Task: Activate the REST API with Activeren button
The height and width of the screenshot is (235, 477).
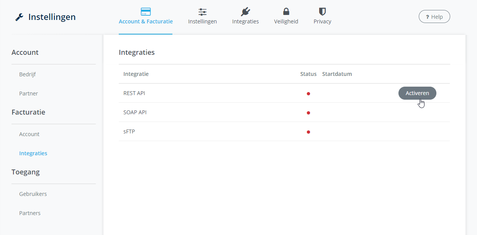Action: click(x=417, y=93)
